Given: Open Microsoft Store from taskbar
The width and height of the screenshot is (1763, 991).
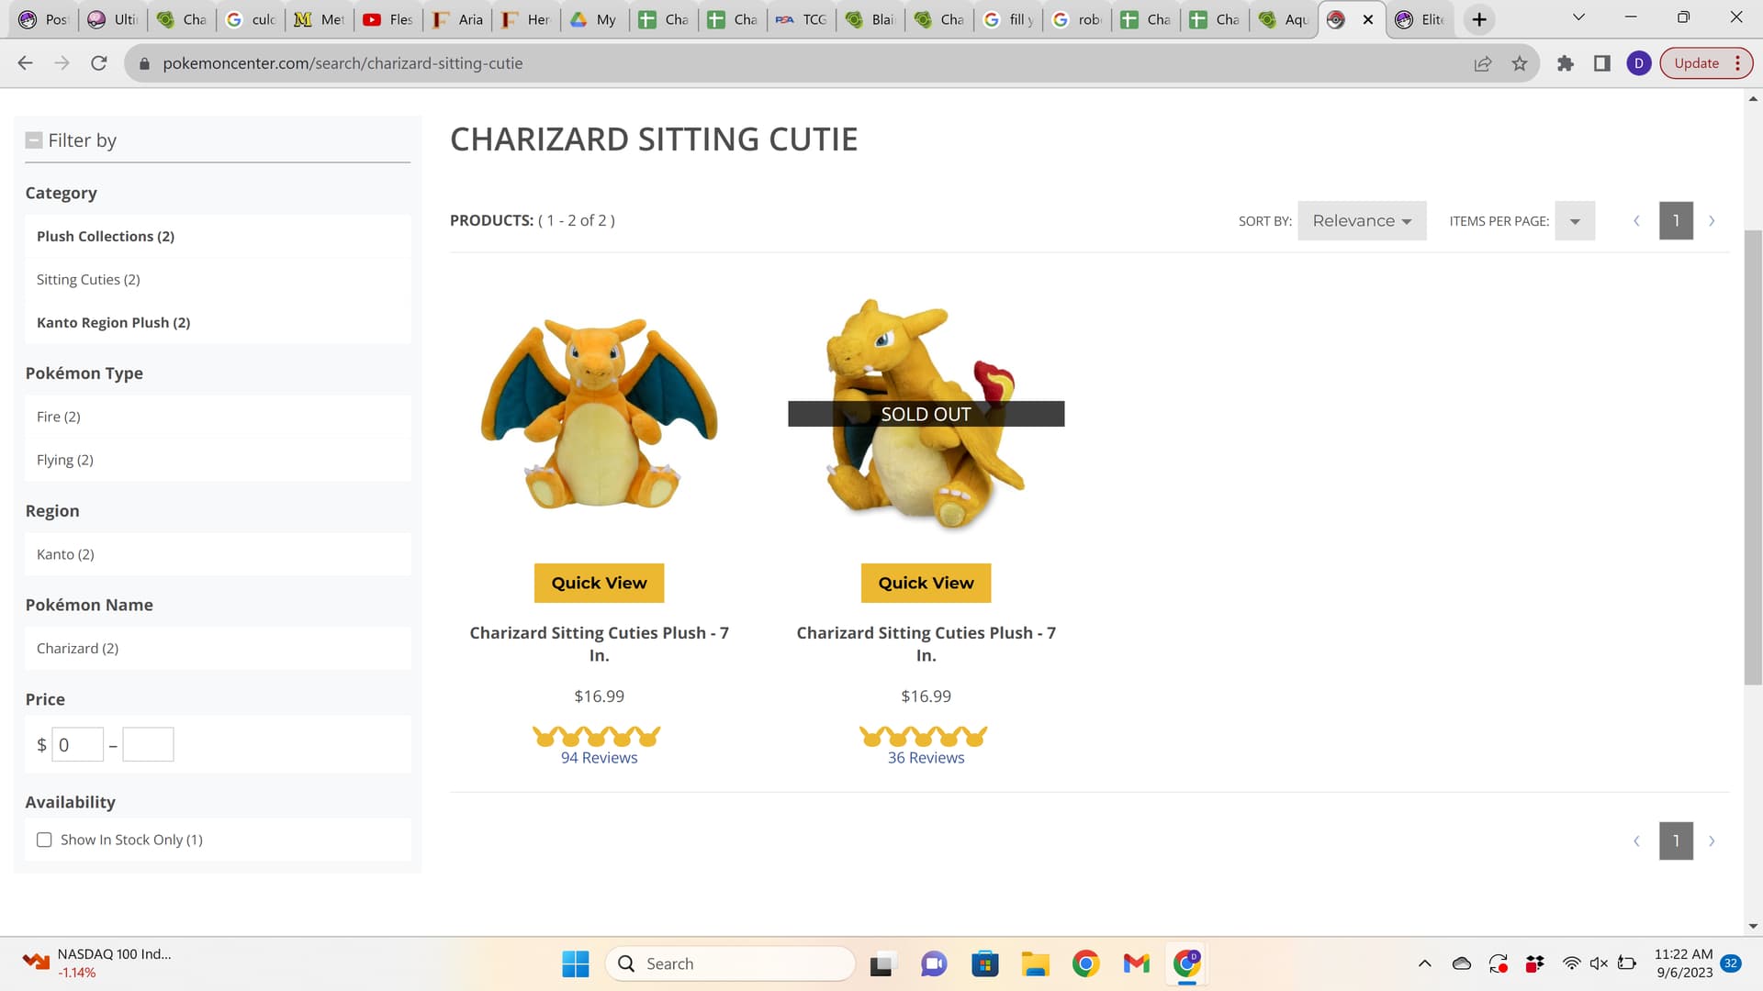Looking at the screenshot, I should coord(985,963).
